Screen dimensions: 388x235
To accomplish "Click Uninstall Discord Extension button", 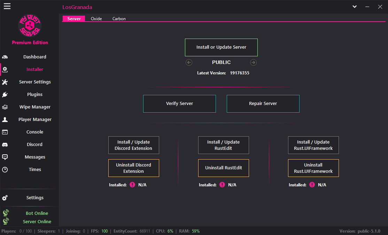I will 134,168.
